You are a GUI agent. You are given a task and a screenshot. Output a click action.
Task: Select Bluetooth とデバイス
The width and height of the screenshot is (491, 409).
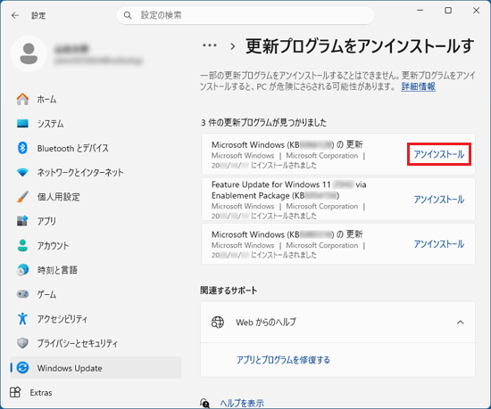(96, 148)
